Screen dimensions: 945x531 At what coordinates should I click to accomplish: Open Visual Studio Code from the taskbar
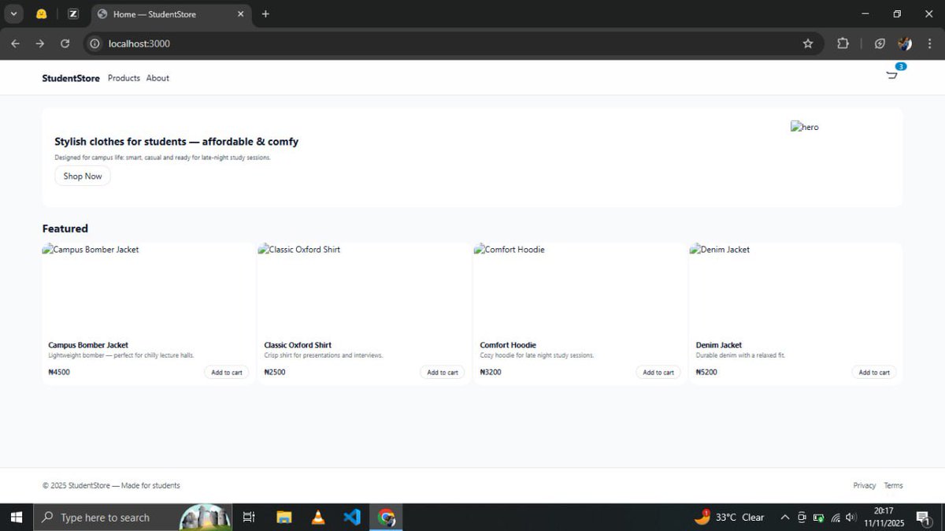point(352,517)
